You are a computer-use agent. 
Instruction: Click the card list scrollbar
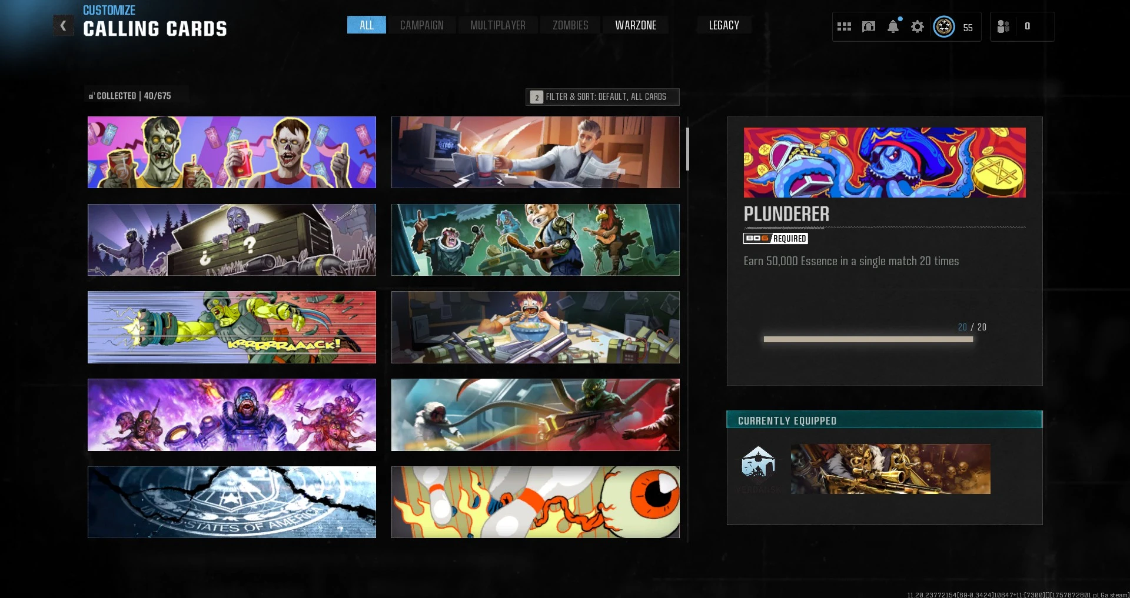687,149
